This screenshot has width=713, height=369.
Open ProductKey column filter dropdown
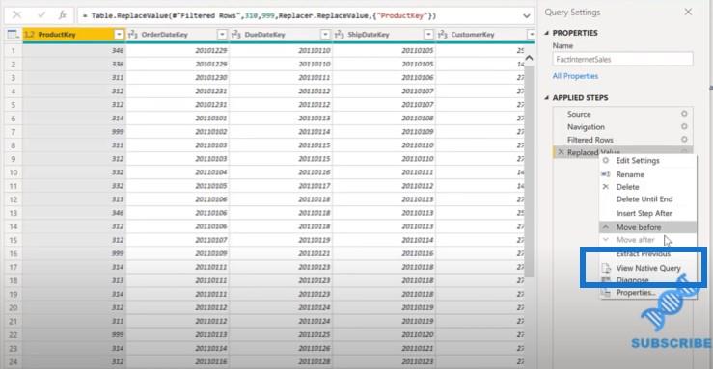[x=119, y=35]
